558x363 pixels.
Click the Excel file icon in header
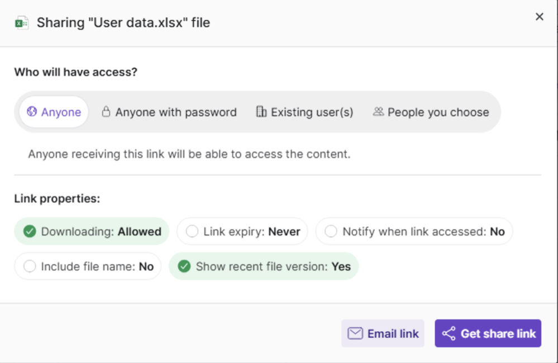pos(21,23)
